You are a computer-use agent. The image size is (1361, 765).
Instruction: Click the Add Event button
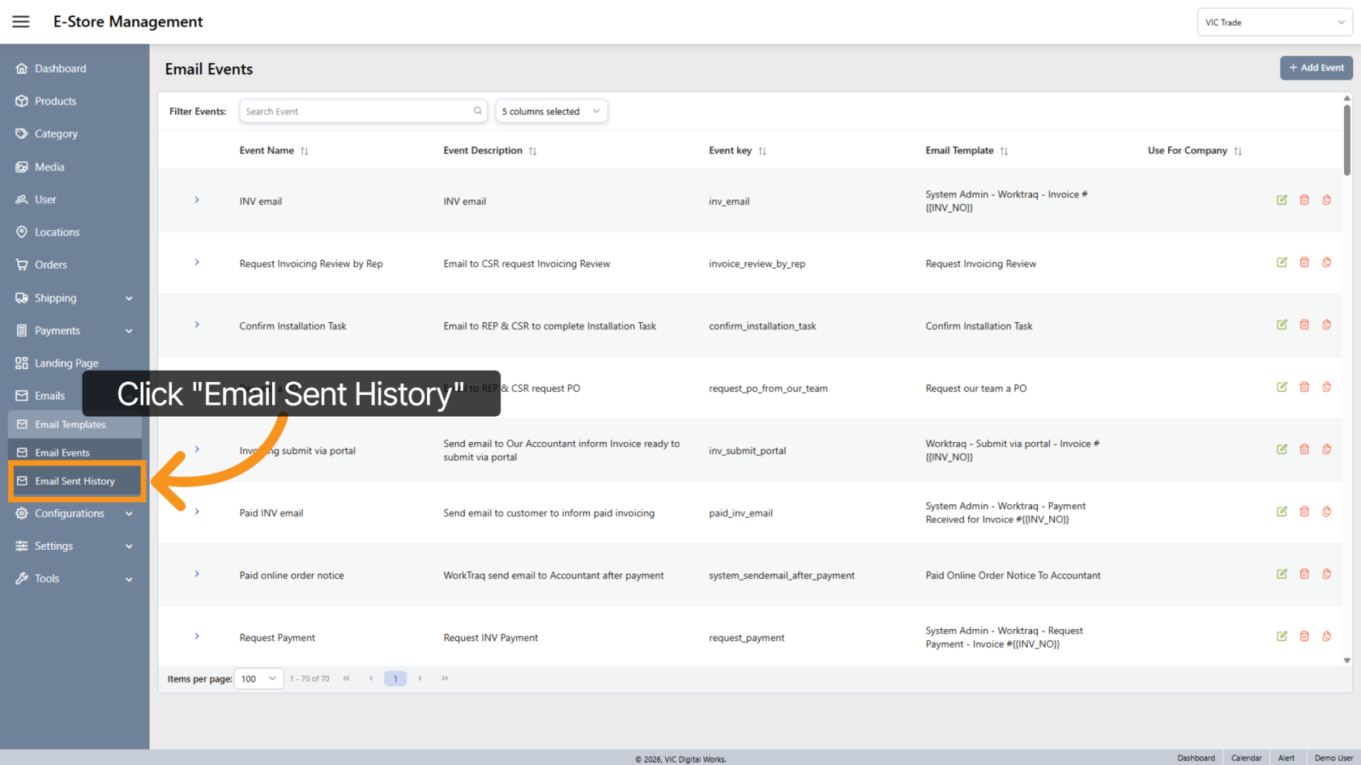tap(1316, 68)
